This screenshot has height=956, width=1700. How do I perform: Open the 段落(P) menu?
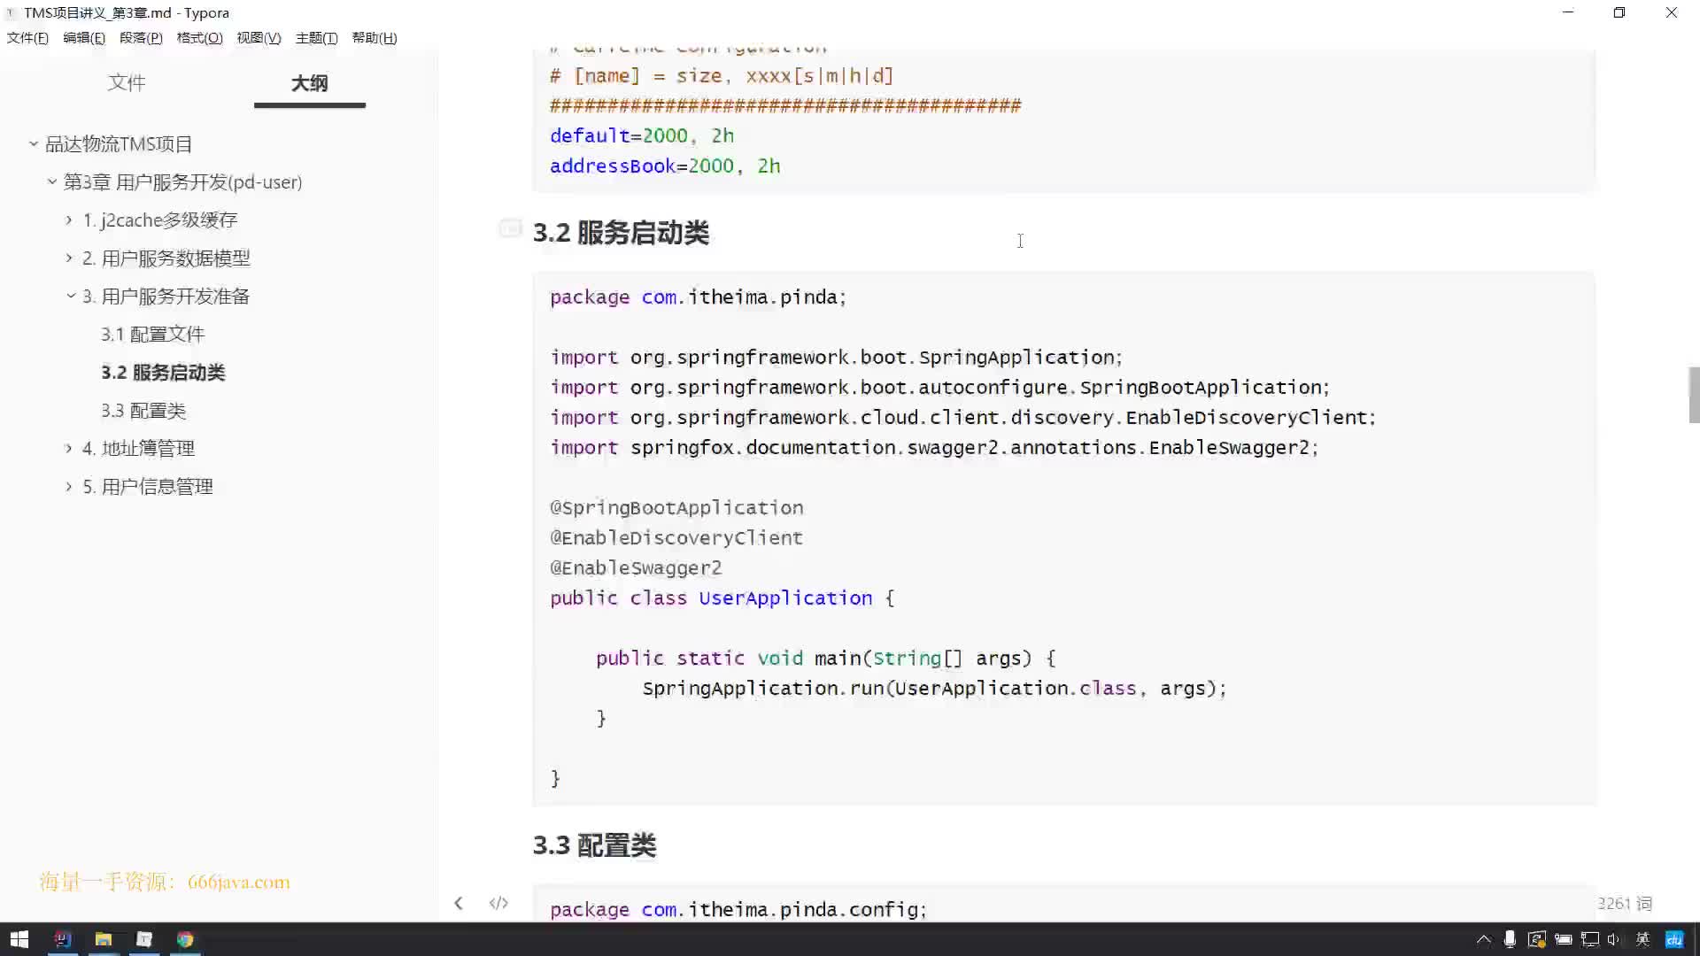click(141, 37)
